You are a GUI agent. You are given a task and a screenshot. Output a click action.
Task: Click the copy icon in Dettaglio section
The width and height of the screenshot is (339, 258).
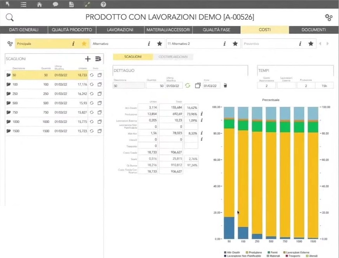coord(198,85)
